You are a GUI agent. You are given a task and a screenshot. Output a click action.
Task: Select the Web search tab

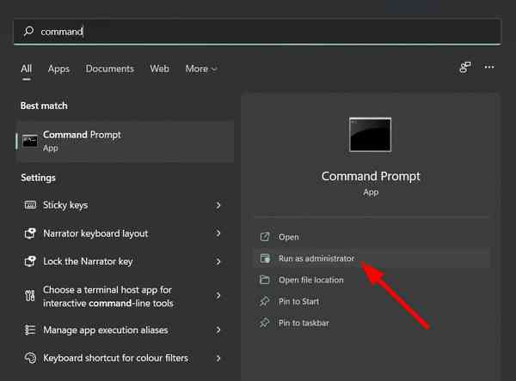coord(159,69)
